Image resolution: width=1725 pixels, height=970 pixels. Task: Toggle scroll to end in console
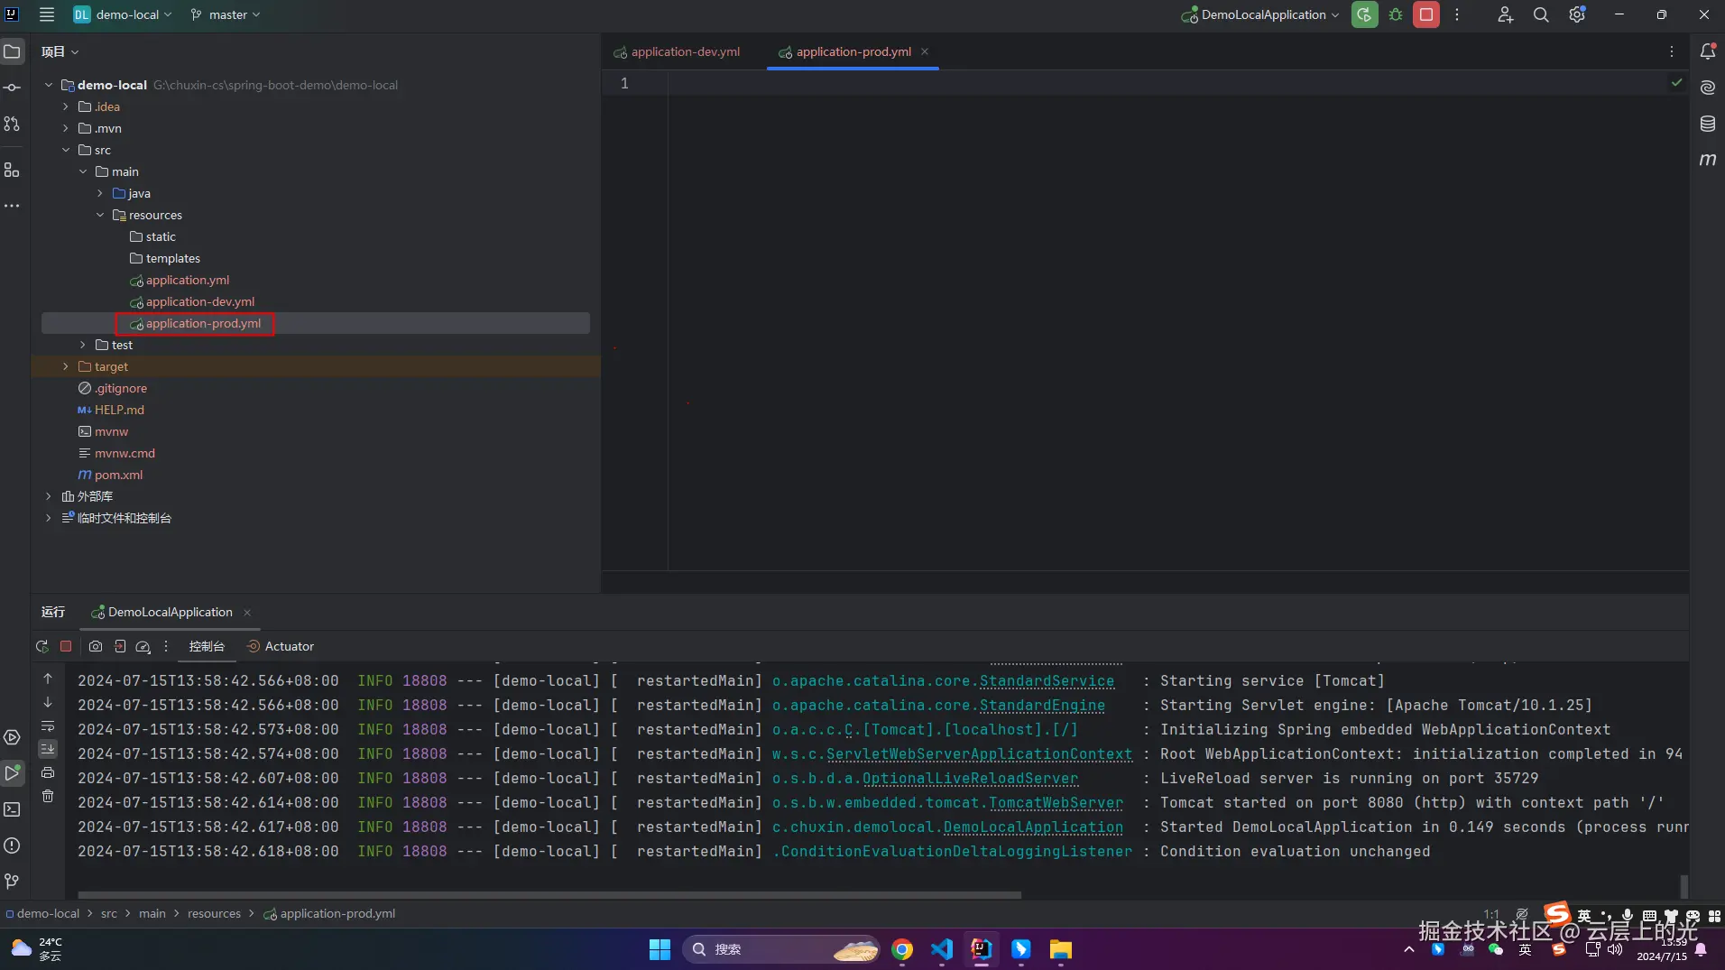48,749
